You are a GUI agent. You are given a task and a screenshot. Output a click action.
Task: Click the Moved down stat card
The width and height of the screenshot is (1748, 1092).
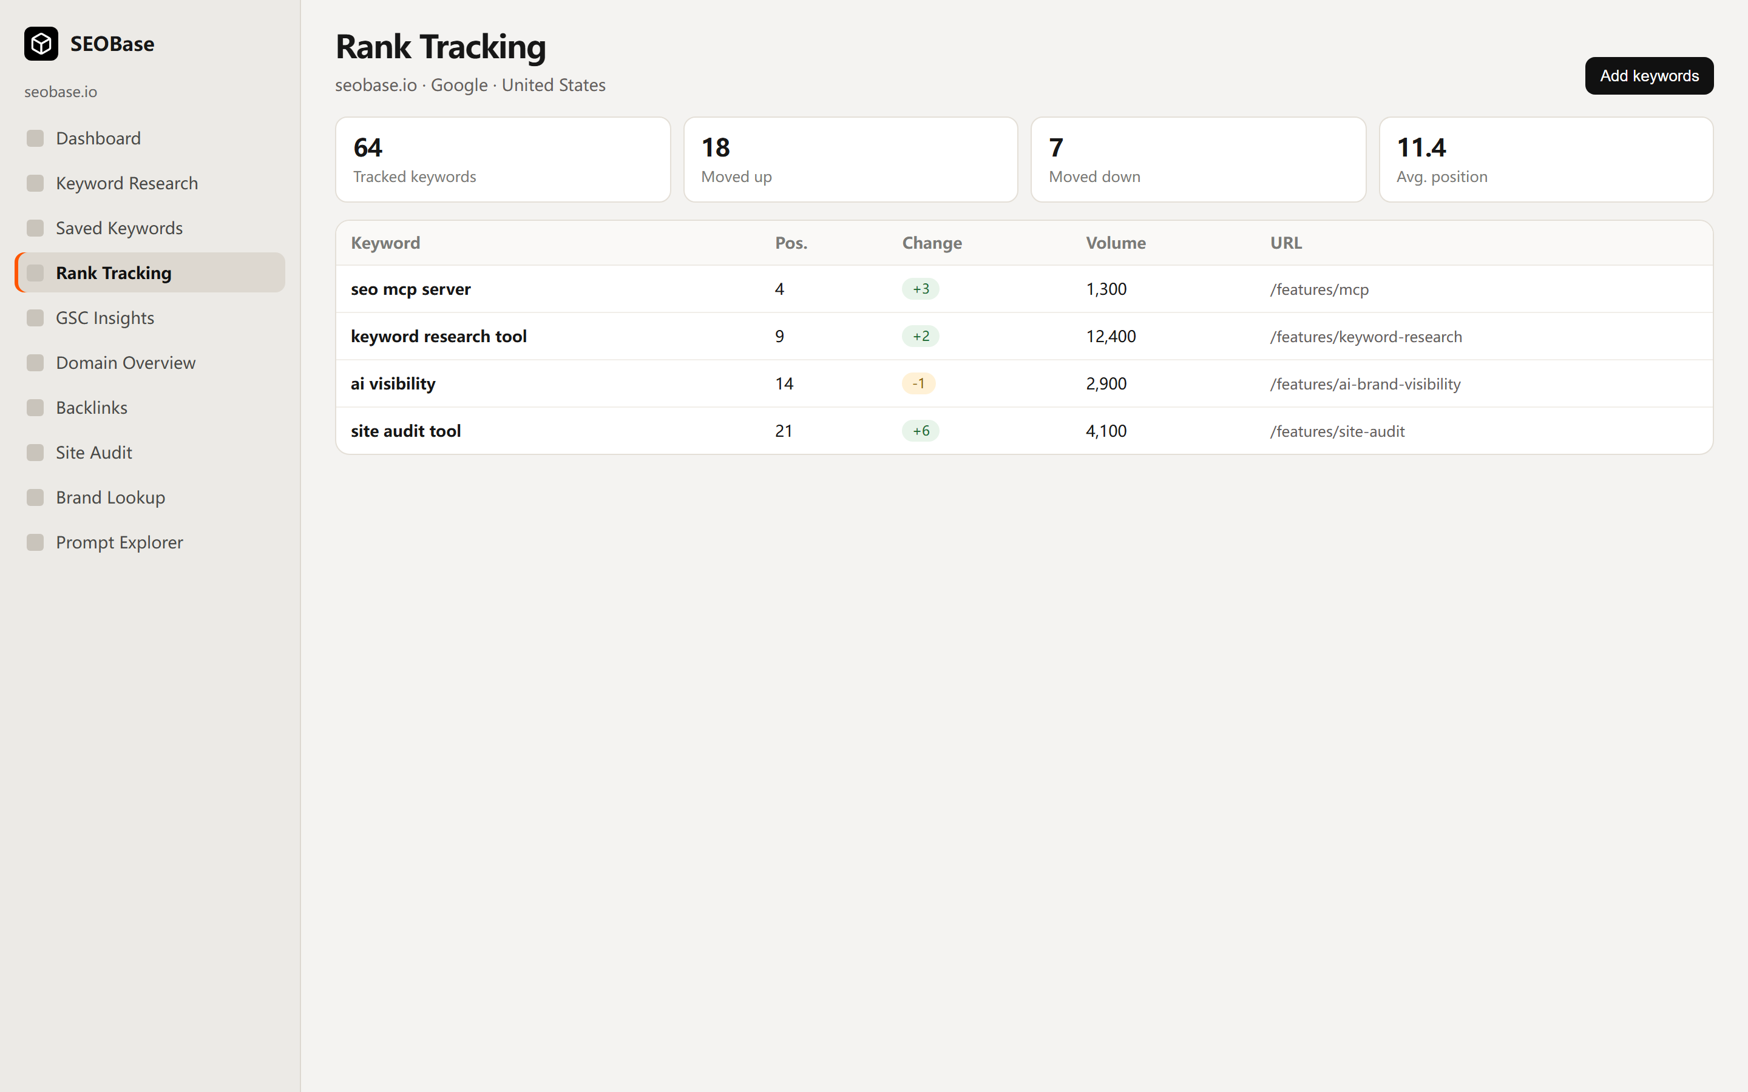click(1198, 160)
